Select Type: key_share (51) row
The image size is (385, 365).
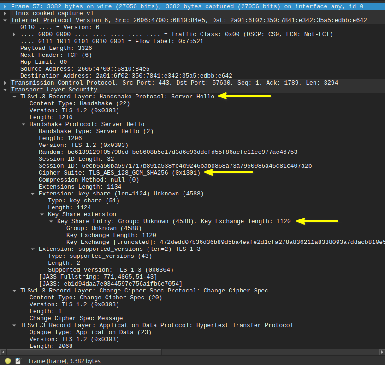[x=84, y=201]
